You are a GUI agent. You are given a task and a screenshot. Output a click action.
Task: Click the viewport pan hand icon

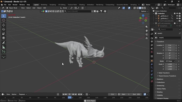[x=147, y=31]
